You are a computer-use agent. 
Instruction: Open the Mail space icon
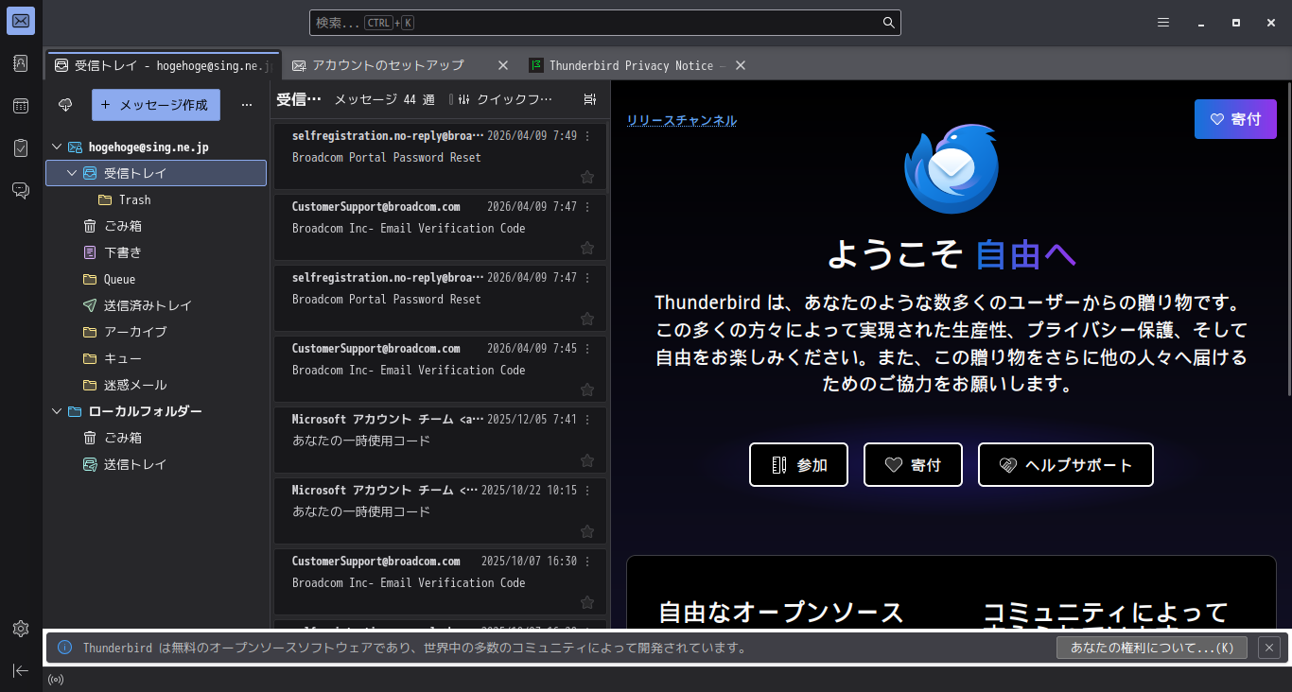click(21, 21)
